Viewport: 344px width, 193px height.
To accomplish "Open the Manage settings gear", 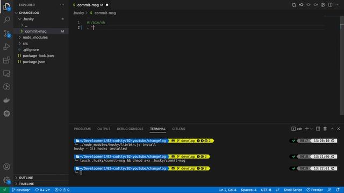I will 6,180.
